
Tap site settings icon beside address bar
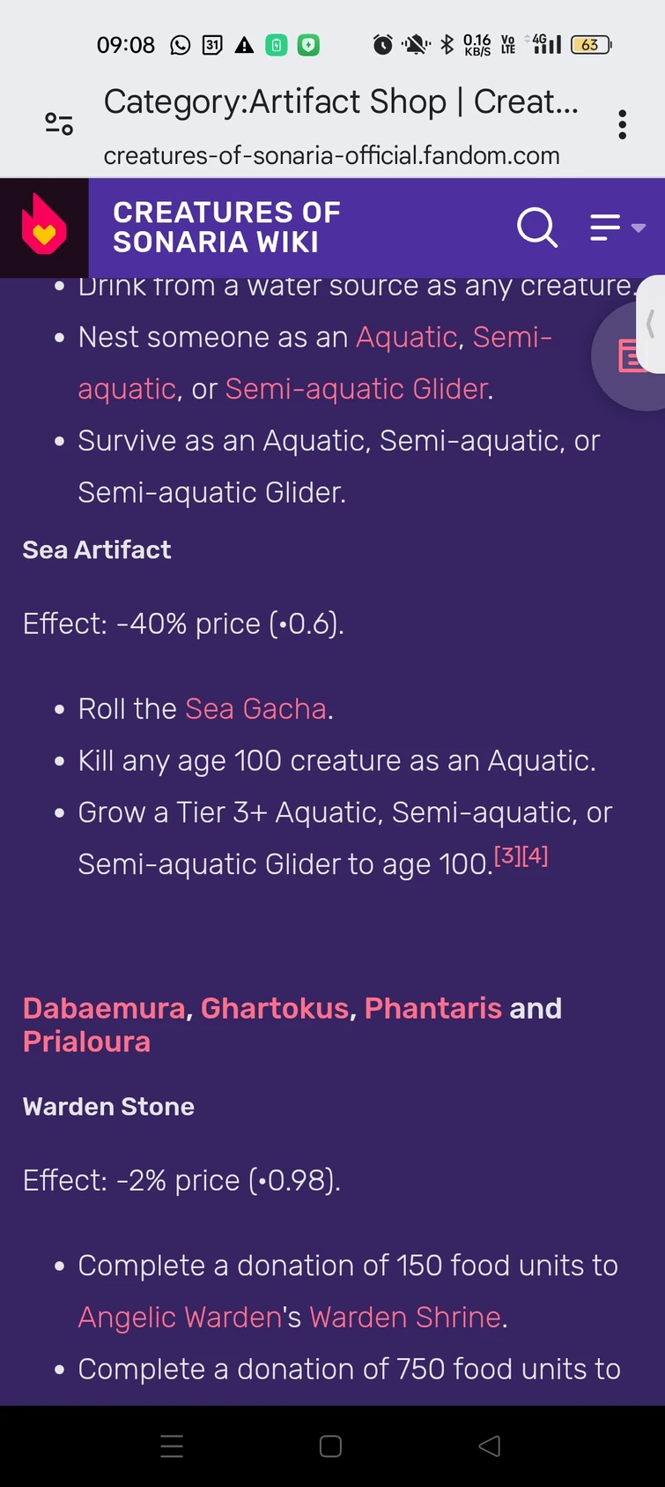pos(59,124)
